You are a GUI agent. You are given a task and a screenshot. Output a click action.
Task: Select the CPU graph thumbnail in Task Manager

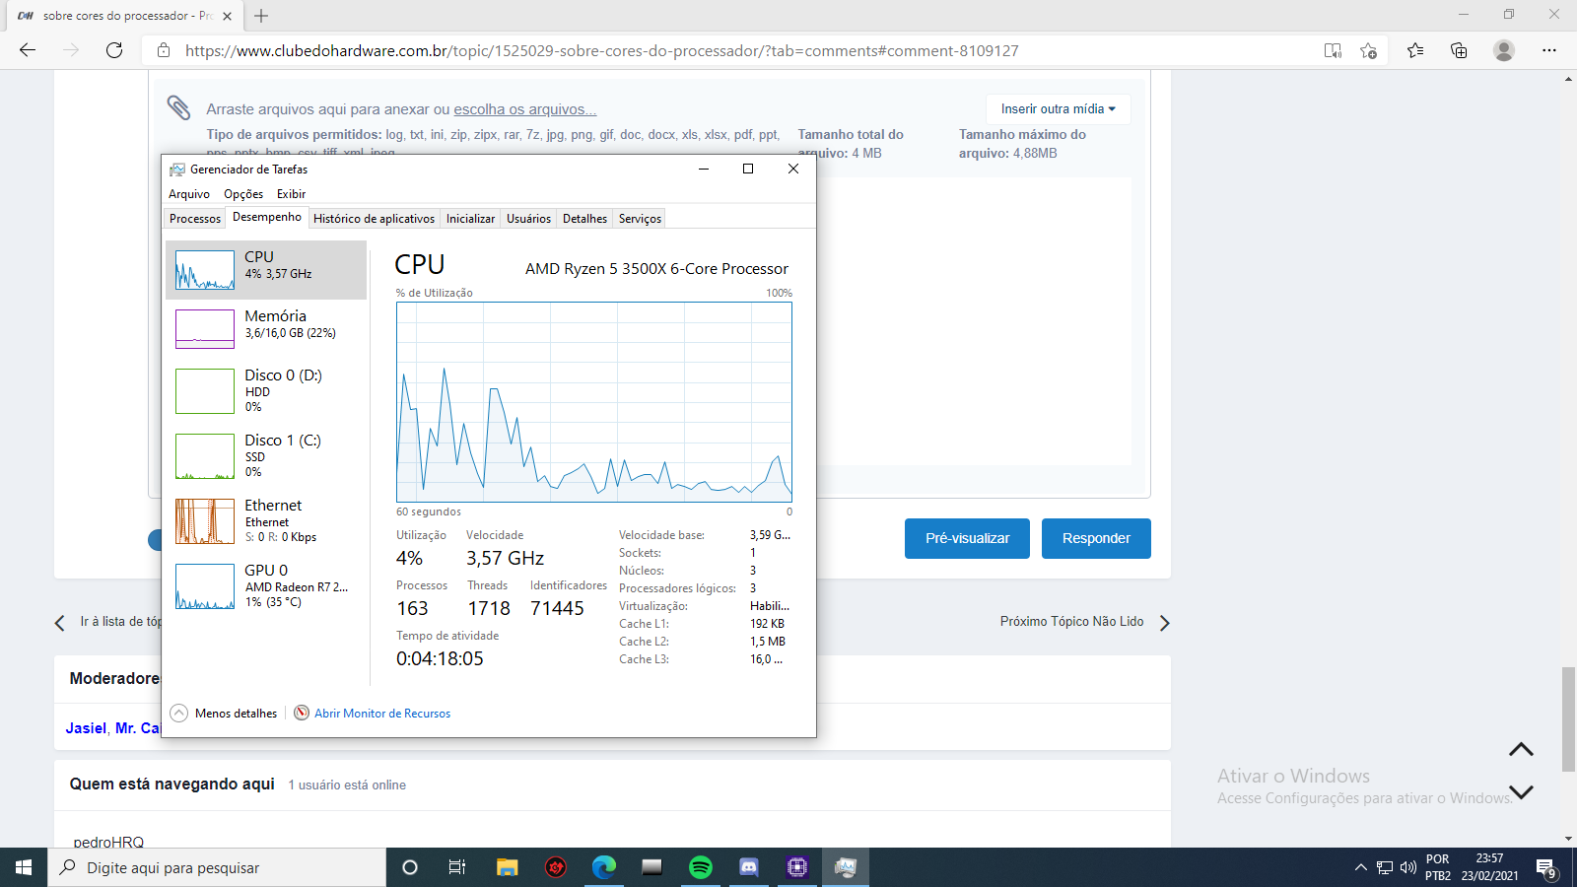click(205, 269)
